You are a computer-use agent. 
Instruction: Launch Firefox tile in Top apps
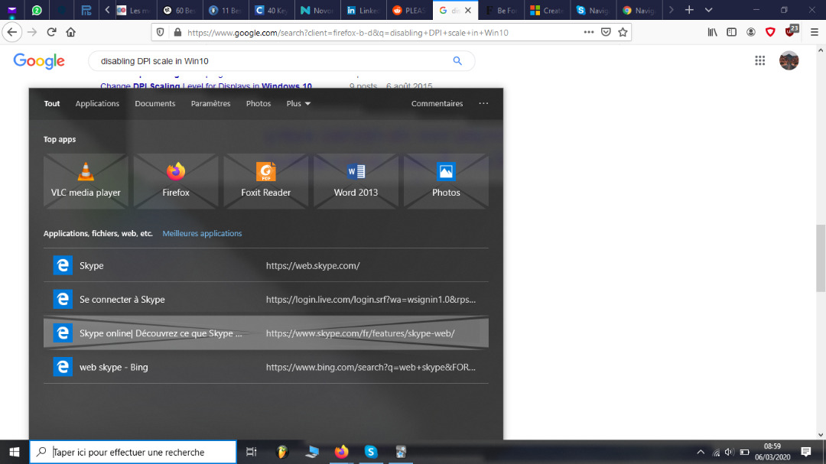(x=176, y=181)
